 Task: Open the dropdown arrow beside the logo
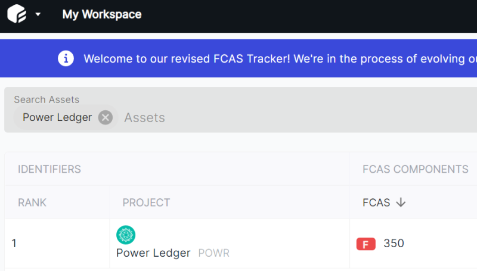point(38,14)
